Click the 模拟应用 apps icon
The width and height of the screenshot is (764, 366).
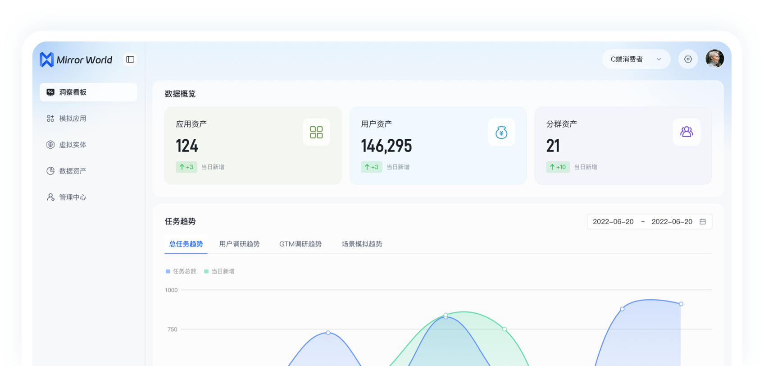pyautogui.click(x=50, y=119)
